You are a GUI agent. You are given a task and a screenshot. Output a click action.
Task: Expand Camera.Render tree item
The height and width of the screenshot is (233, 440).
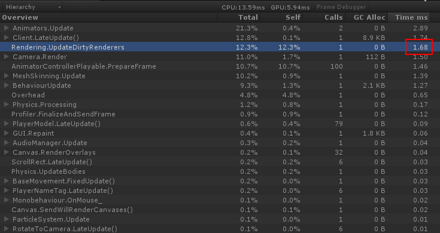7,57
